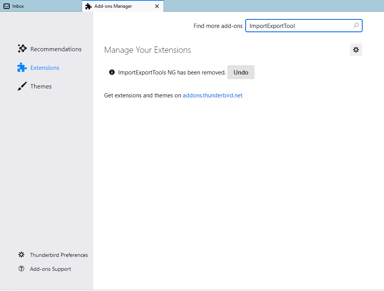Screen dimensions: 384x291
Task: Open the addons.thunderbird.net link
Action: 213,95
